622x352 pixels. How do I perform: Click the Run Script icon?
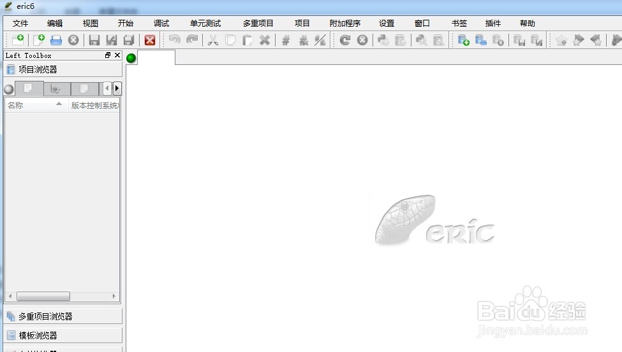coord(421,40)
